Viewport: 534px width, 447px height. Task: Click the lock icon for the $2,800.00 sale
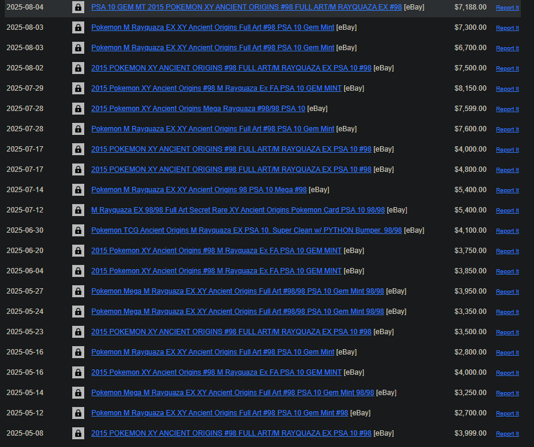click(78, 352)
